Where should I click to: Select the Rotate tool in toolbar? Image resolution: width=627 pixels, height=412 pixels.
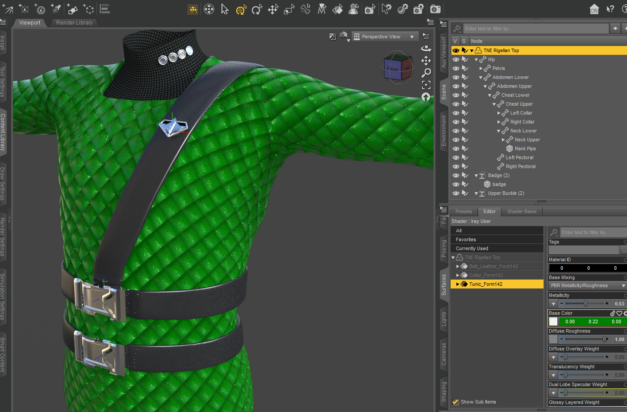pos(257,9)
